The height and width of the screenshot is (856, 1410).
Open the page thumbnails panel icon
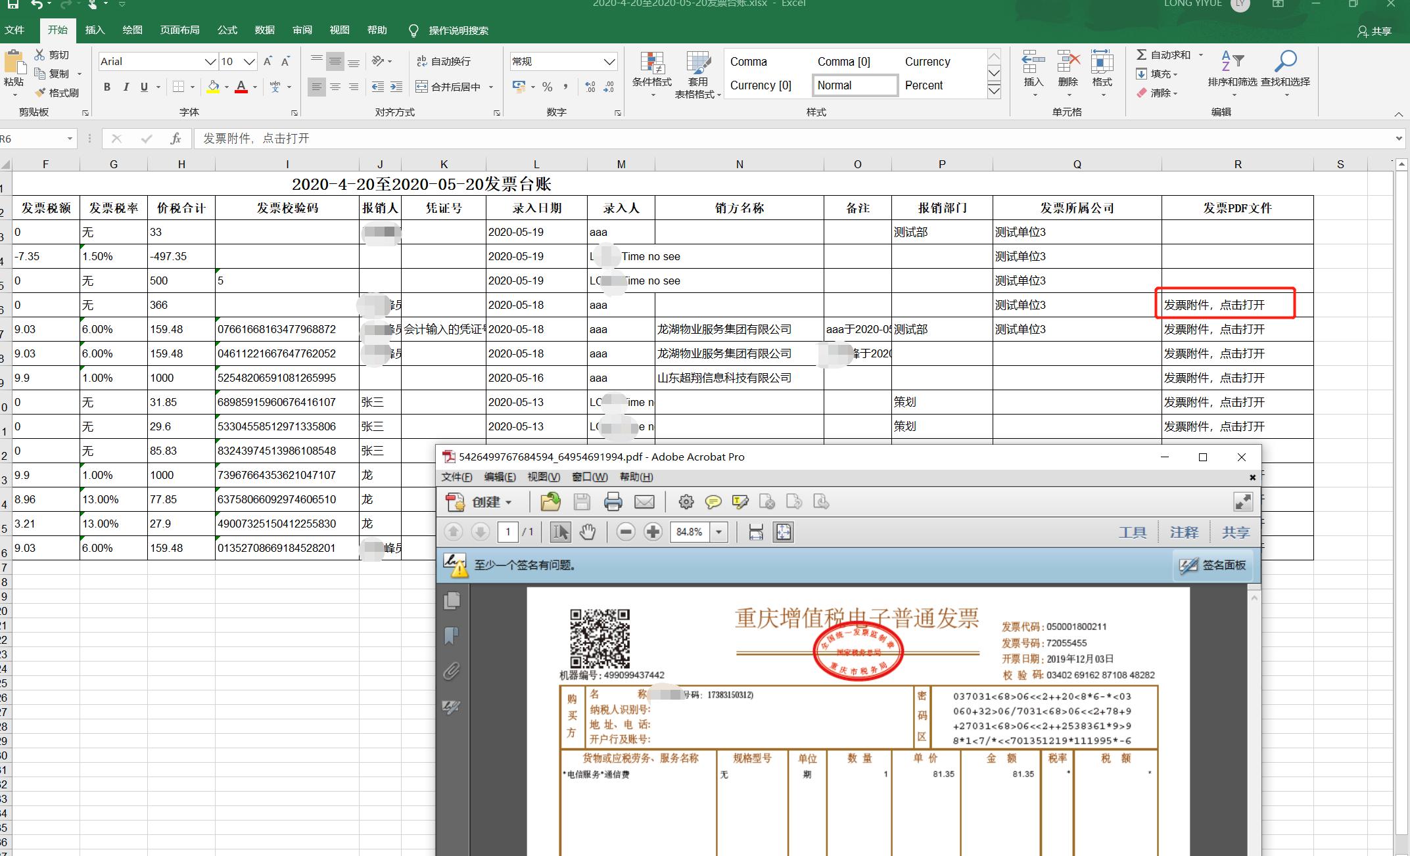(x=452, y=600)
